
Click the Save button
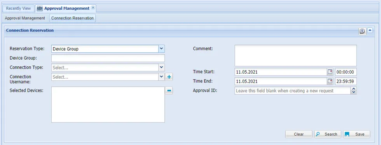[x=357, y=134]
